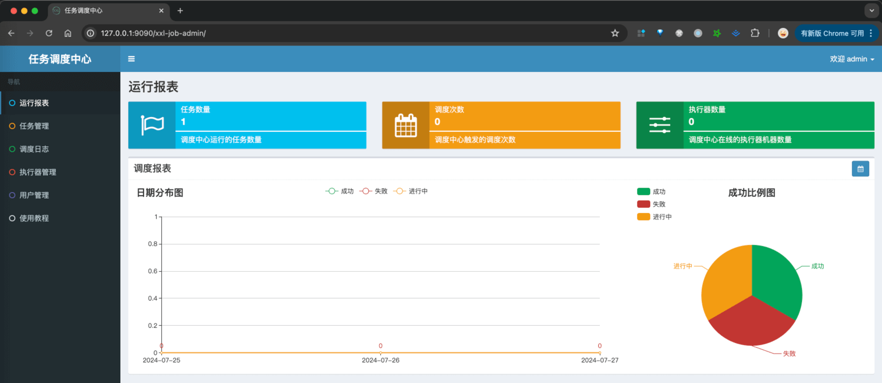Open the Chrome extensions puzzle icon
Screen dimensions: 882x383
(754, 33)
